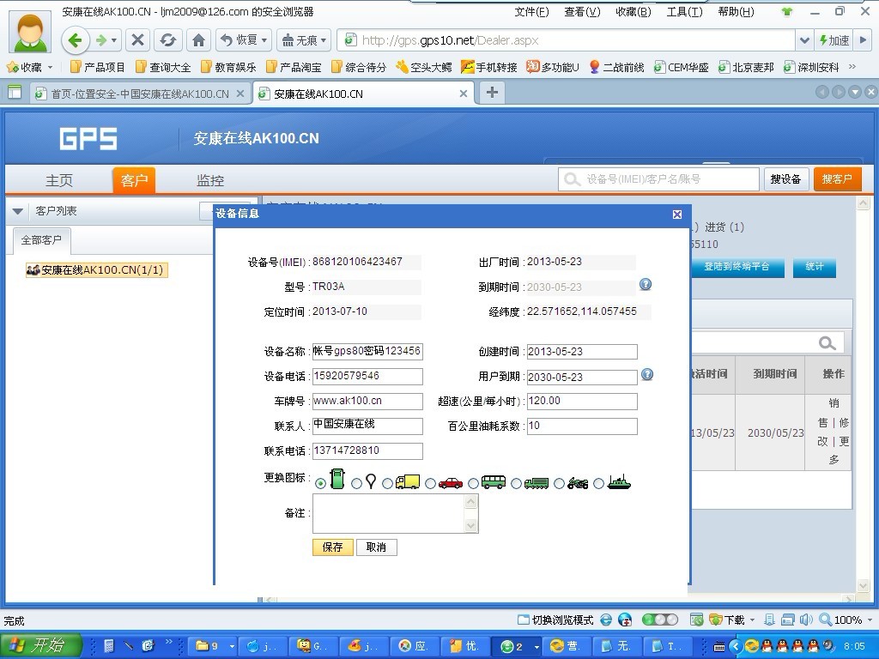Image resolution: width=879 pixels, height=659 pixels.
Task: Open the 恢复 restore dropdown
Action: tap(264, 40)
